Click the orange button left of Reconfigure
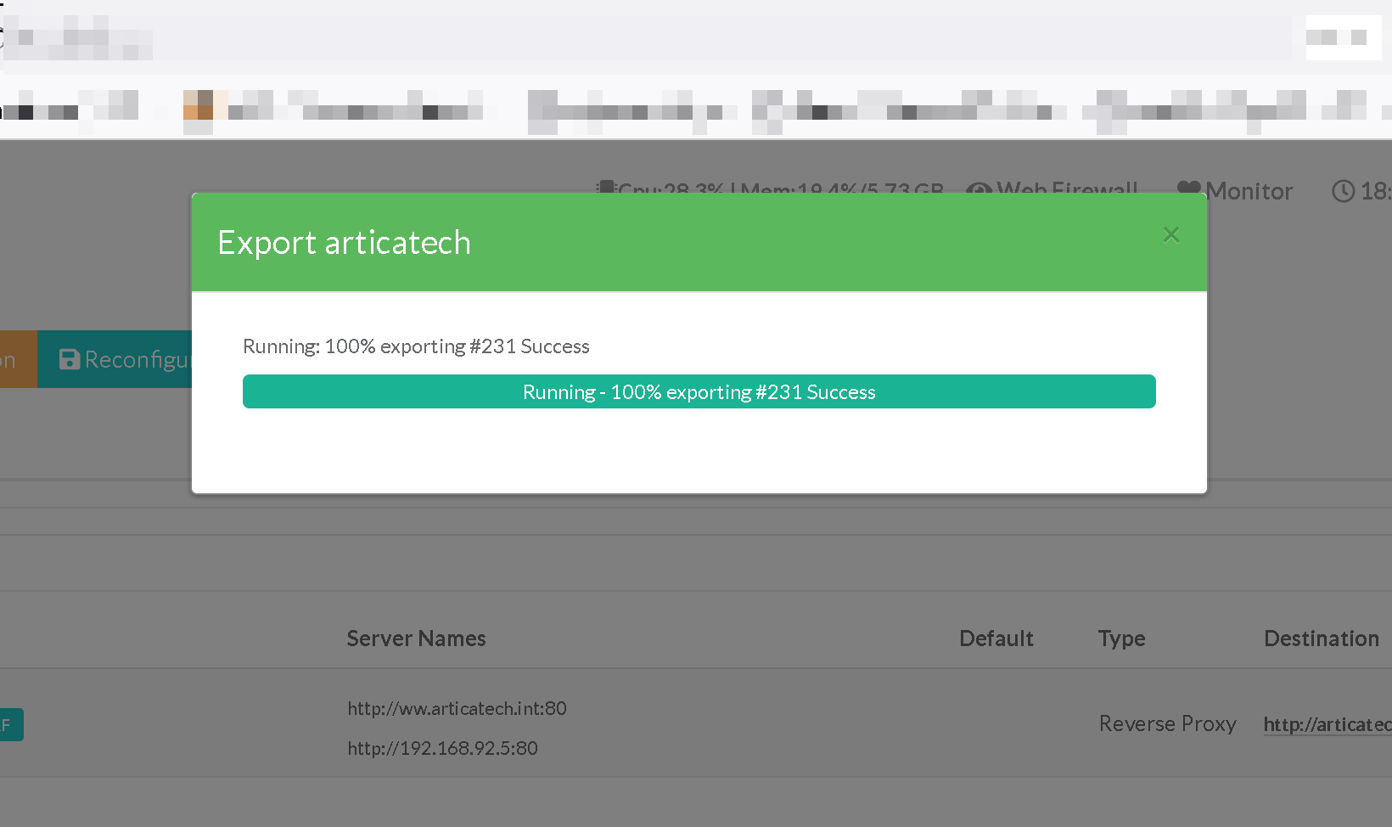The width and height of the screenshot is (1392, 827). click(17, 359)
